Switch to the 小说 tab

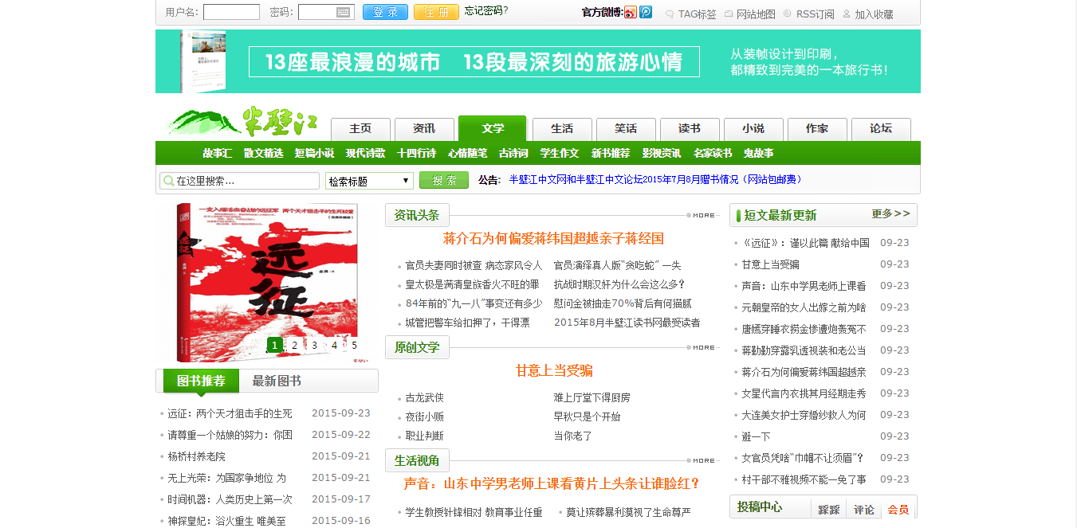click(753, 129)
